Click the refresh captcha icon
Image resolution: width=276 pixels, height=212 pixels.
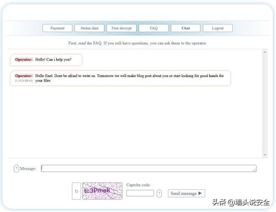[x=76, y=191]
